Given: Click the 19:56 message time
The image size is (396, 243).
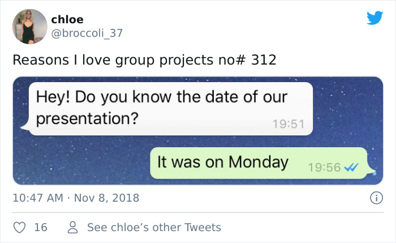Looking at the screenshot, I should pos(325,167).
